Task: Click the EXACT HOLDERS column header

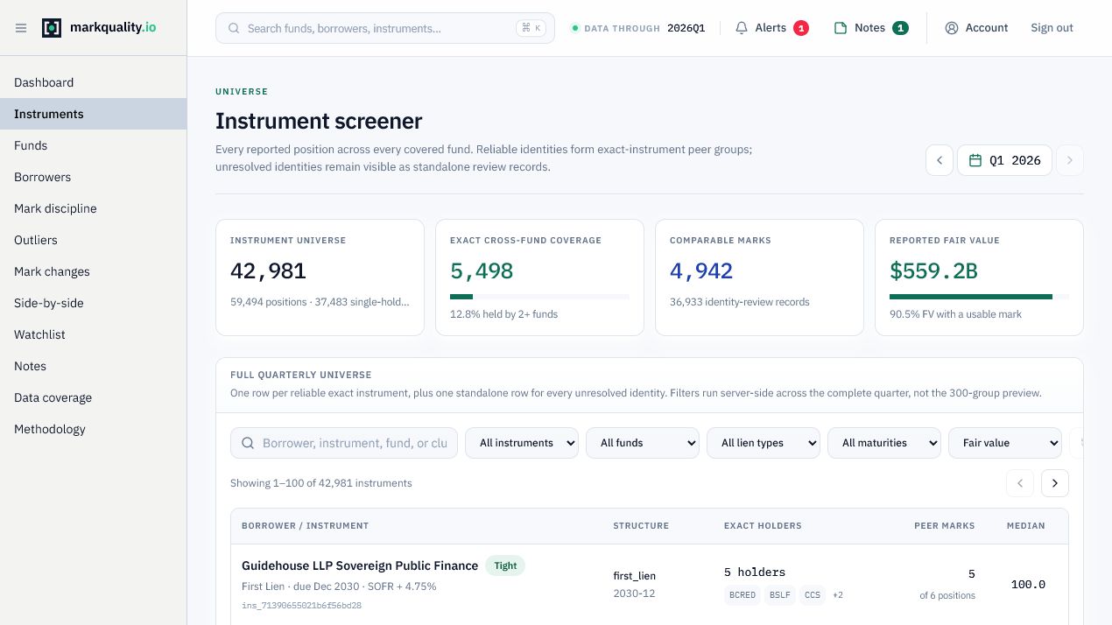Action: pyautogui.click(x=763, y=526)
